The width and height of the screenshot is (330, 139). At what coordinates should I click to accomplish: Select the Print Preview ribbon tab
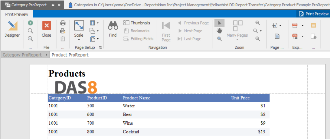coord(17,14)
